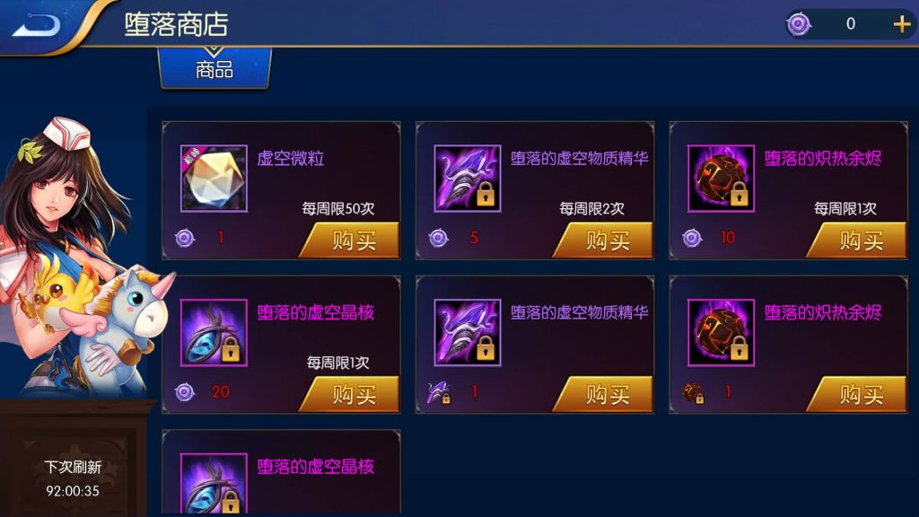Tap the second-row 堕落的虚空物质精华 item icon

pyautogui.click(x=467, y=332)
